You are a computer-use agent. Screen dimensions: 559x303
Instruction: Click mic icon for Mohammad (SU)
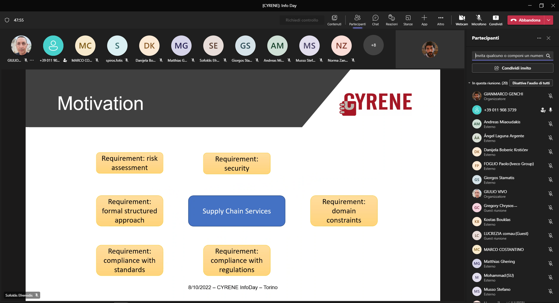(x=550, y=277)
